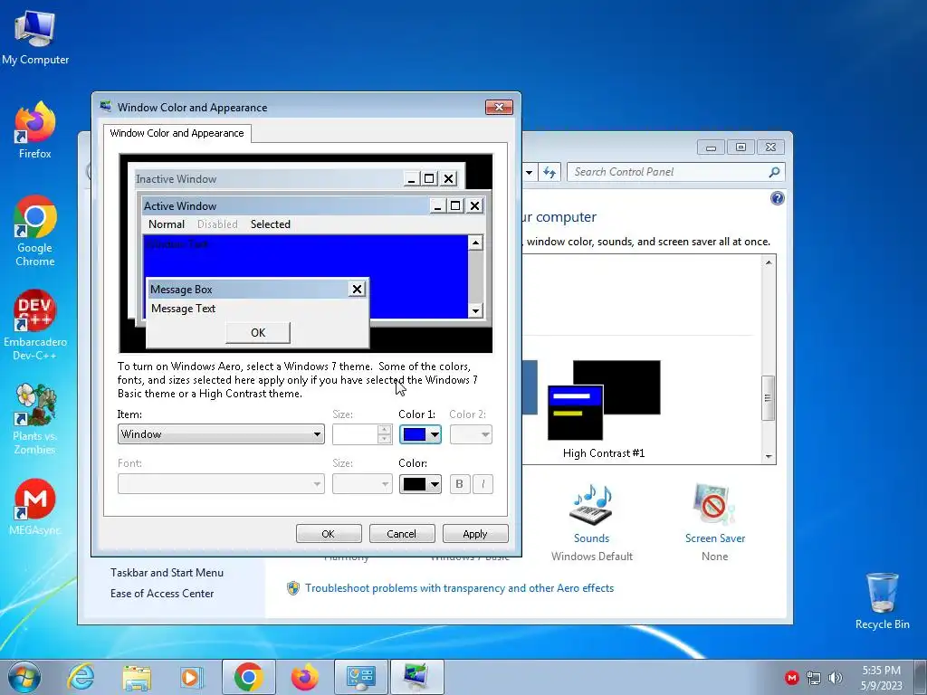This screenshot has height=695, width=927.
Task: Open the font Color dropdown arrow
Action: pos(435,485)
